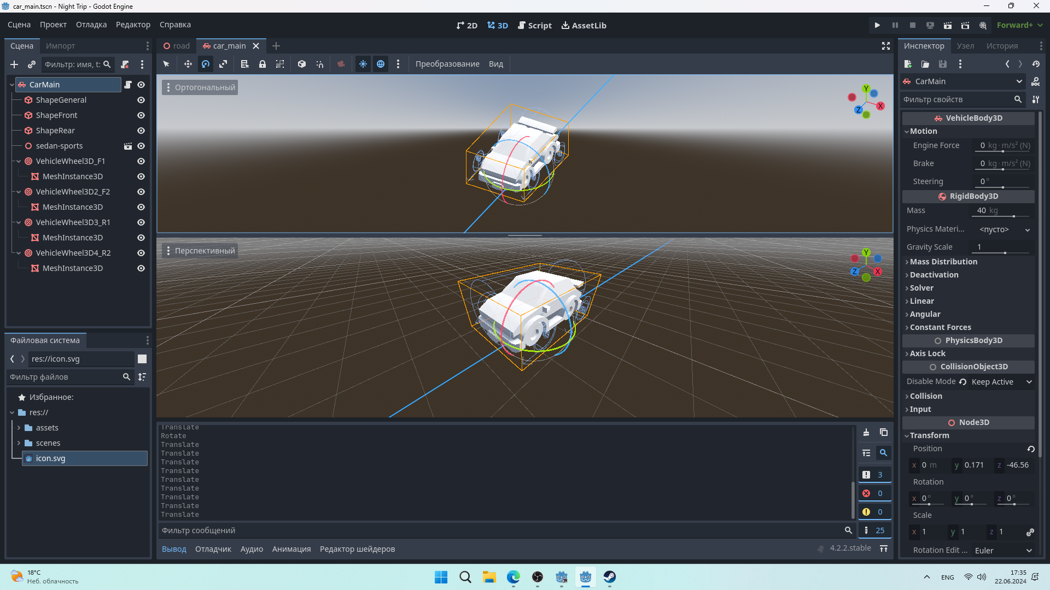The height and width of the screenshot is (590, 1050).
Task: Hide the VehicleWheel3D_F1 node
Action: [141, 161]
